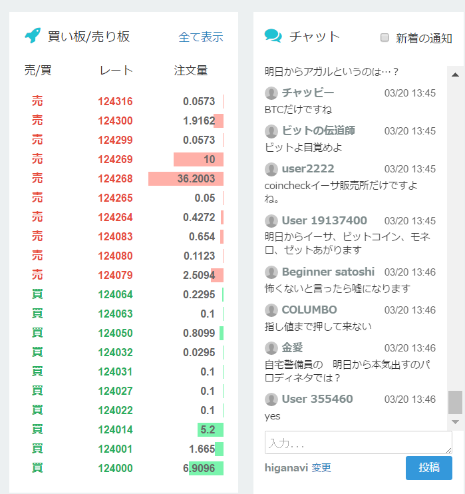Click the rocket icon beside 買い板/売り板

click(x=33, y=35)
